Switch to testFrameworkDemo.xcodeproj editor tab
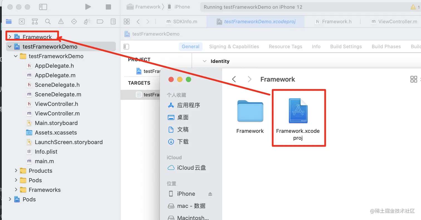 point(256,21)
